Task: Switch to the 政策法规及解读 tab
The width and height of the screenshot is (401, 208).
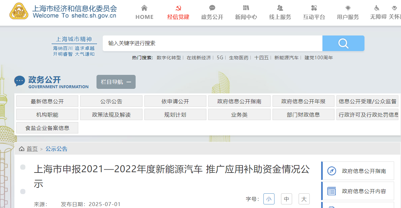Action: pyautogui.click(x=111, y=115)
